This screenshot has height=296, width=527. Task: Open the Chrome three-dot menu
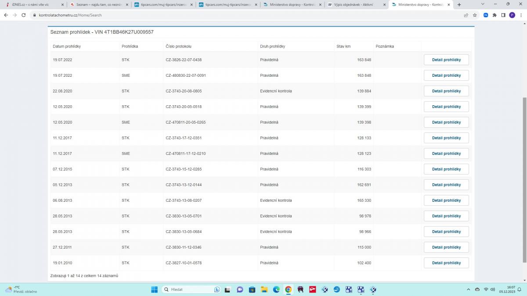tap(521, 15)
